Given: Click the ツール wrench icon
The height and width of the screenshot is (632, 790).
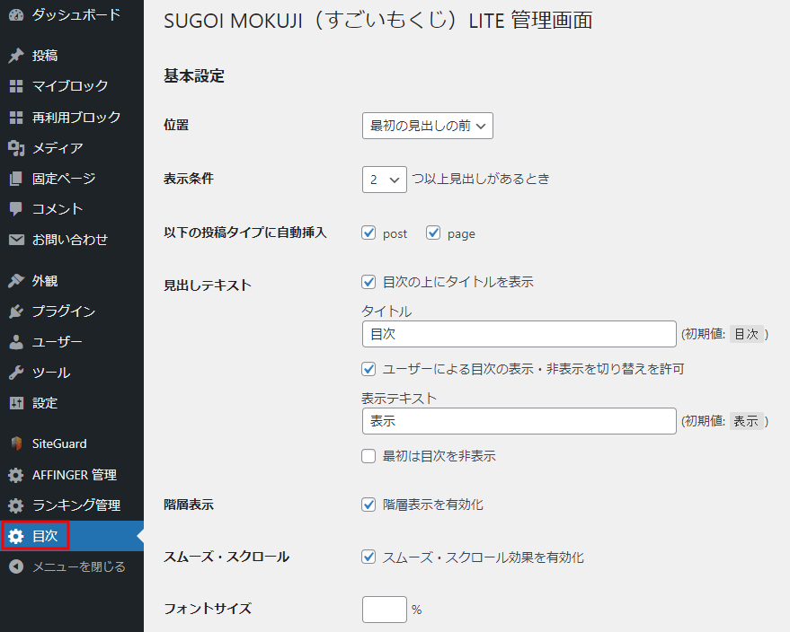Looking at the screenshot, I should (16, 373).
